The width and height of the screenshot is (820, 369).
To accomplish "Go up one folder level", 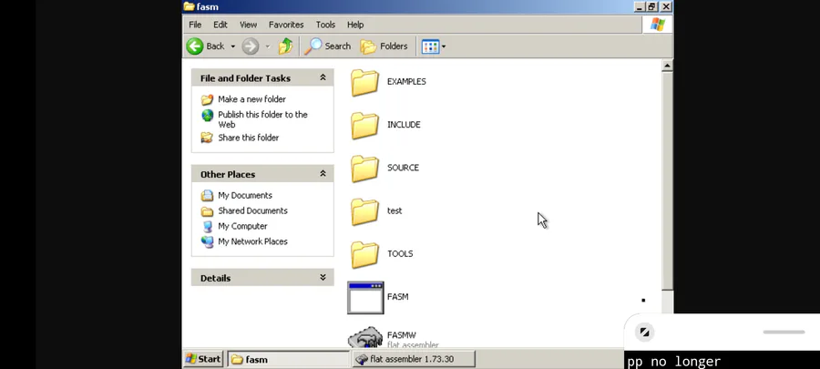I will pos(285,46).
